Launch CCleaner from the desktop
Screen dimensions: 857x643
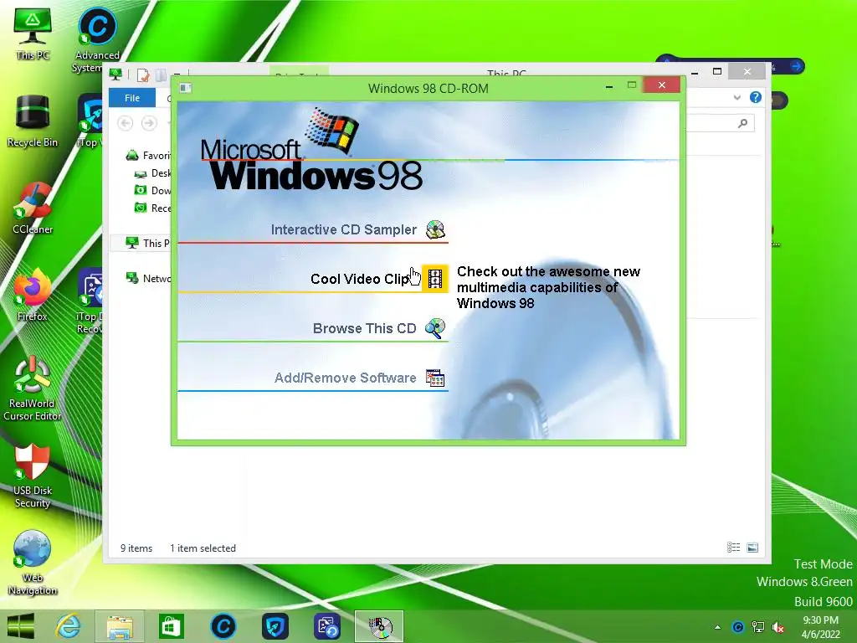(33, 208)
